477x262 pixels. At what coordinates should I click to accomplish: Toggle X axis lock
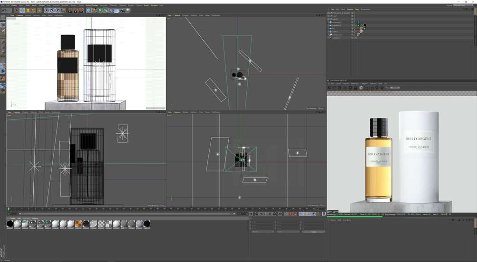click(47, 10)
